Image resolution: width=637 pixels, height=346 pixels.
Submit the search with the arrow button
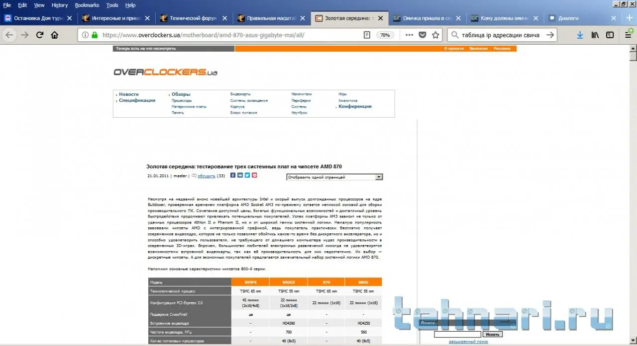(x=550, y=35)
